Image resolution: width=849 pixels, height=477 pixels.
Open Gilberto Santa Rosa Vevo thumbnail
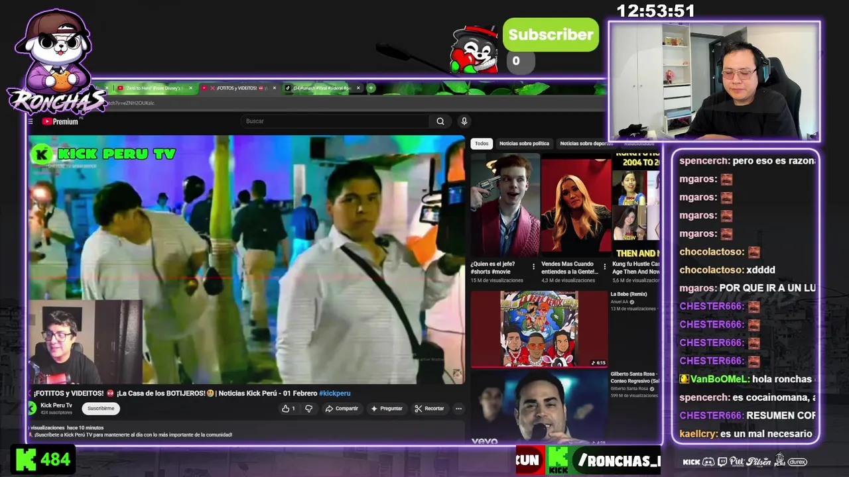coord(539,407)
